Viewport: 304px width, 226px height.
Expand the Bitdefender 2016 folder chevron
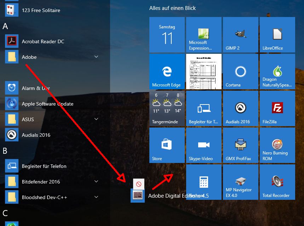pos(96,181)
